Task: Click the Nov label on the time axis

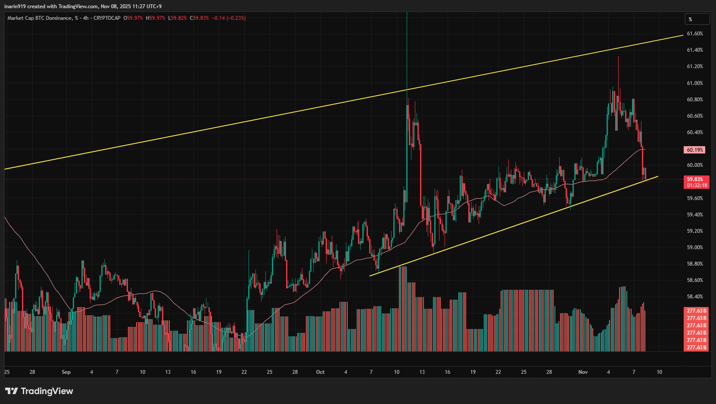Action: tap(583, 372)
